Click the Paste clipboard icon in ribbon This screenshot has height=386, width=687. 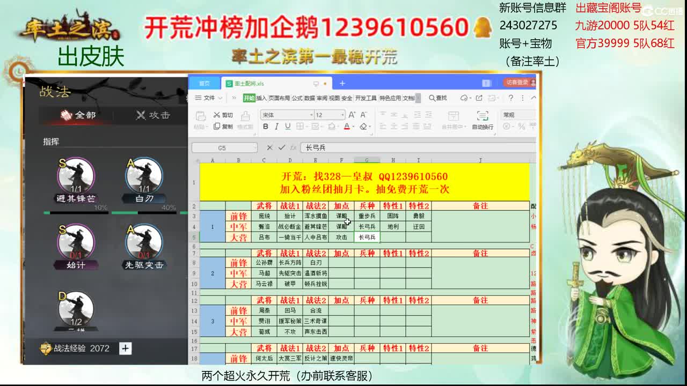click(200, 116)
